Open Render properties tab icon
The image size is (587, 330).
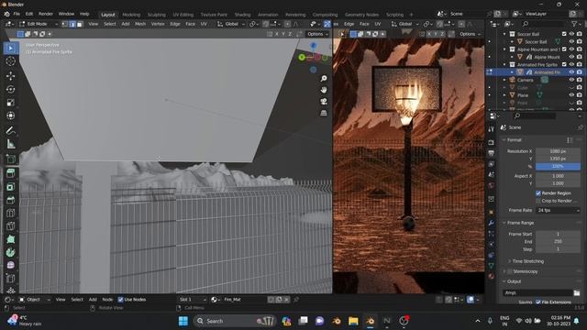coord(492,143)
